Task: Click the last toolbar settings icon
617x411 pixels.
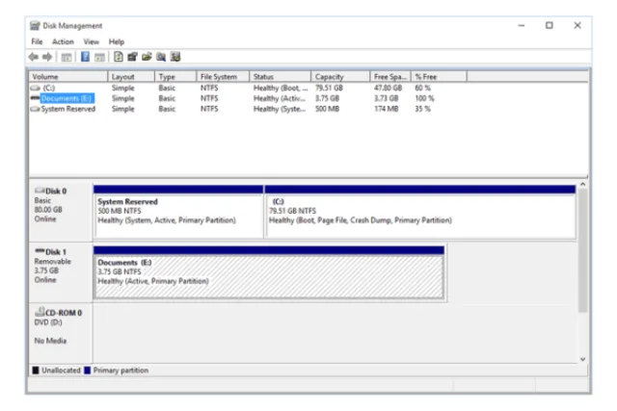Action: [x=175, y=57]
